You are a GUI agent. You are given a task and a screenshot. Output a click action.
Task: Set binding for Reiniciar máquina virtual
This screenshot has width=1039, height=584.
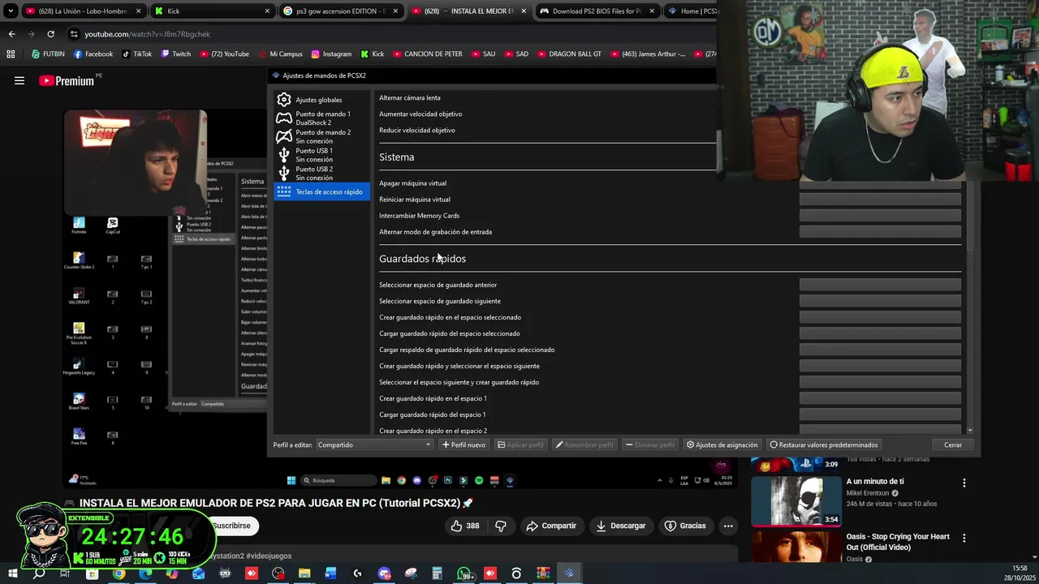pyautogui.click(x=880, y=200)
